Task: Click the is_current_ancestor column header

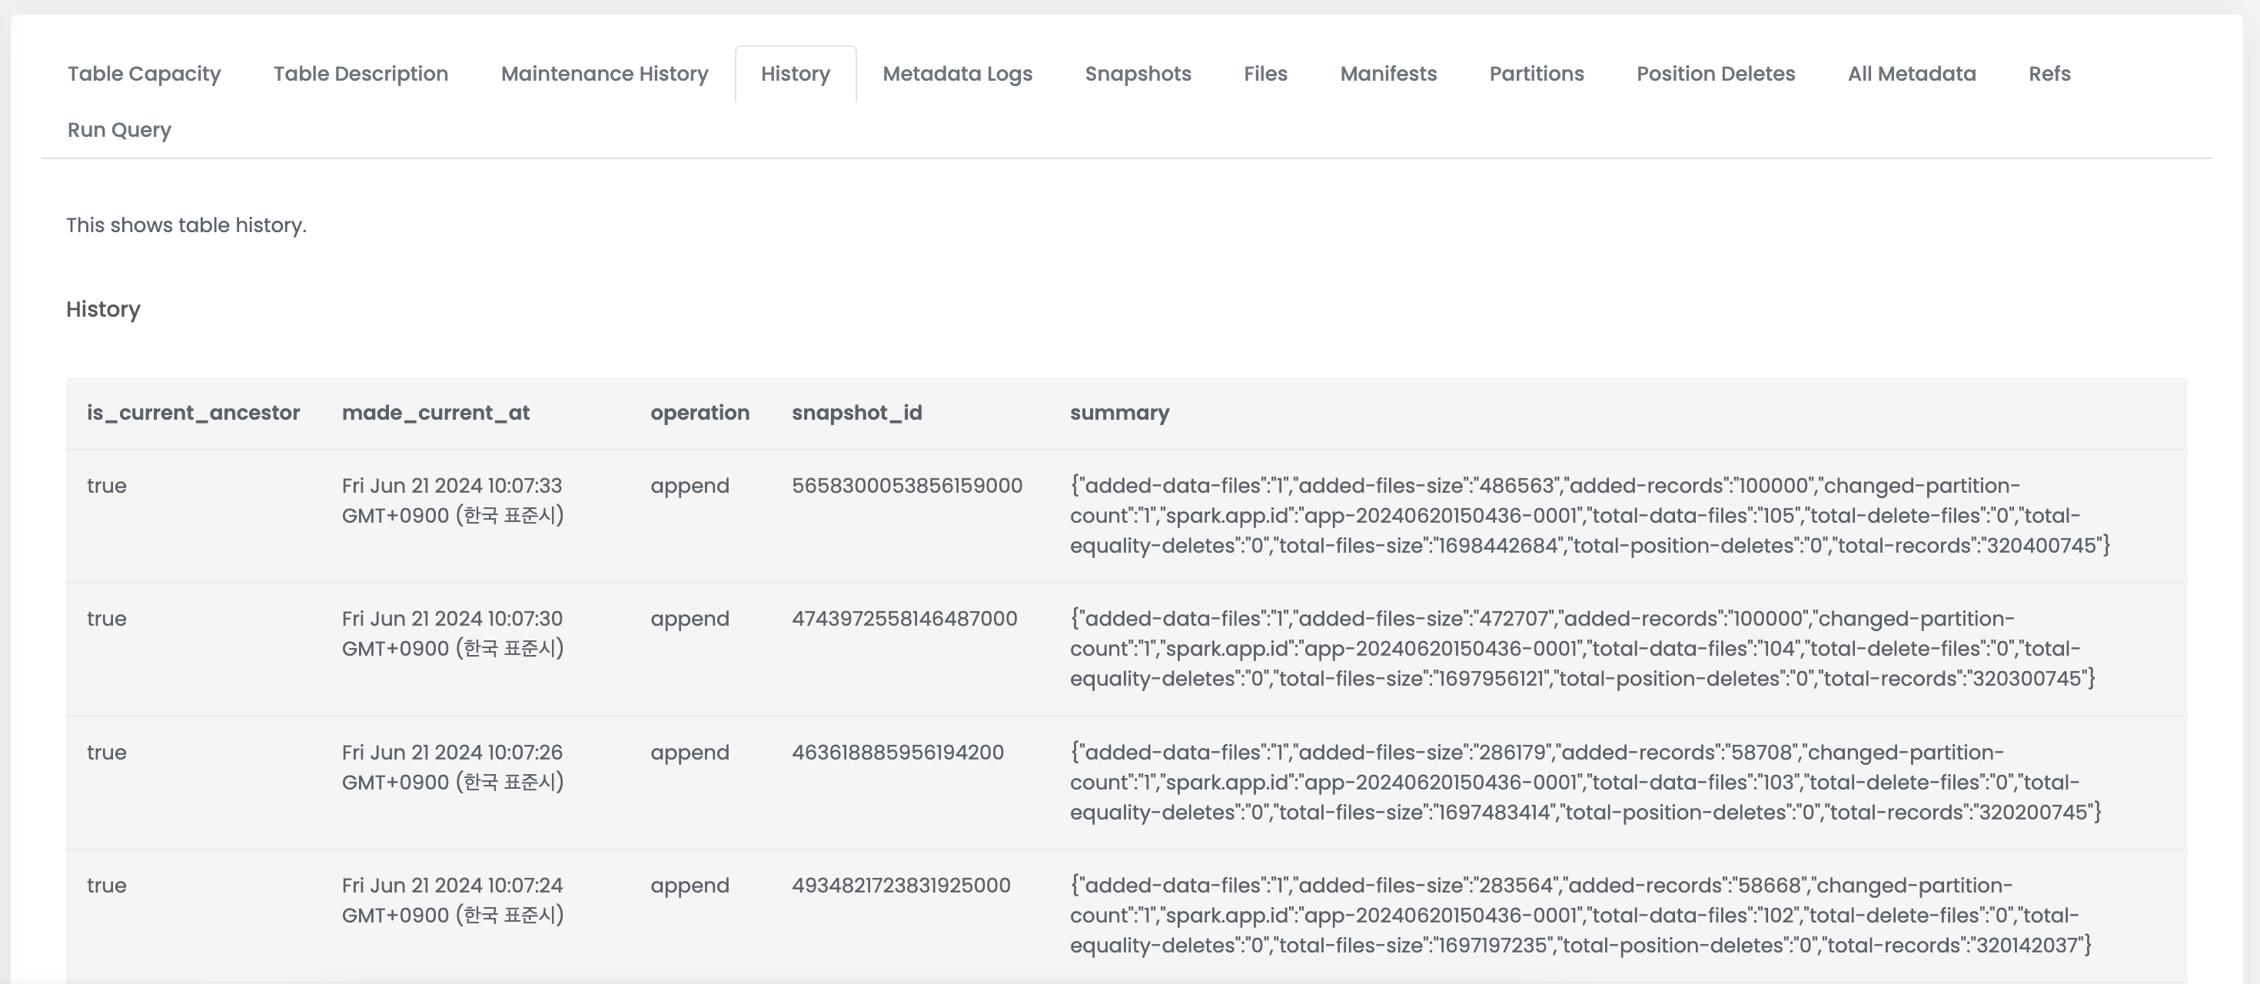Action: point(193,413)
